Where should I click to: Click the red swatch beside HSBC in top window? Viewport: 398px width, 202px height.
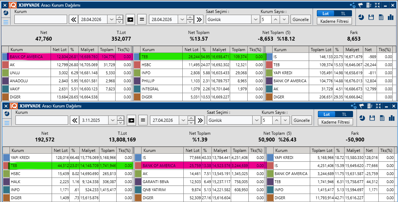(137, 65)
